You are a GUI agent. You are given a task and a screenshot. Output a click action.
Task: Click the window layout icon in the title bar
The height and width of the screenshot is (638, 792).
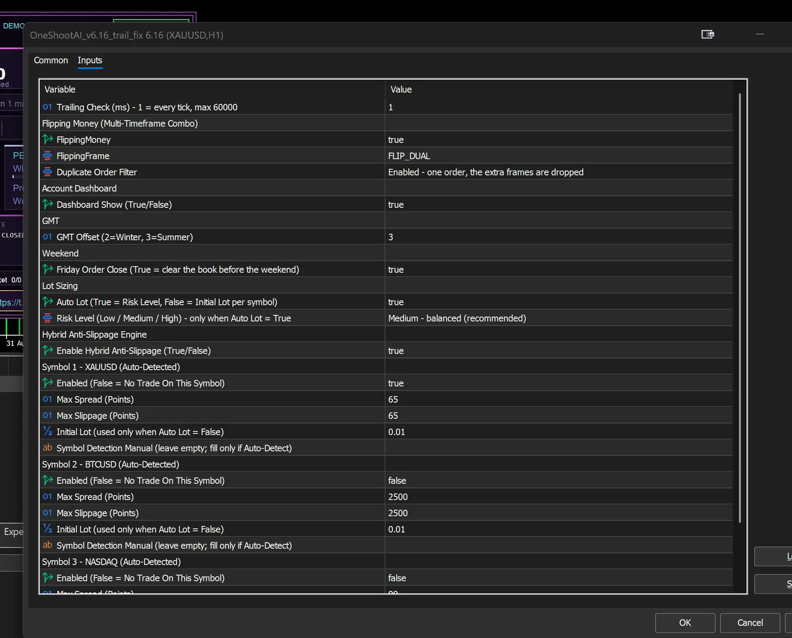pos(708,35)
